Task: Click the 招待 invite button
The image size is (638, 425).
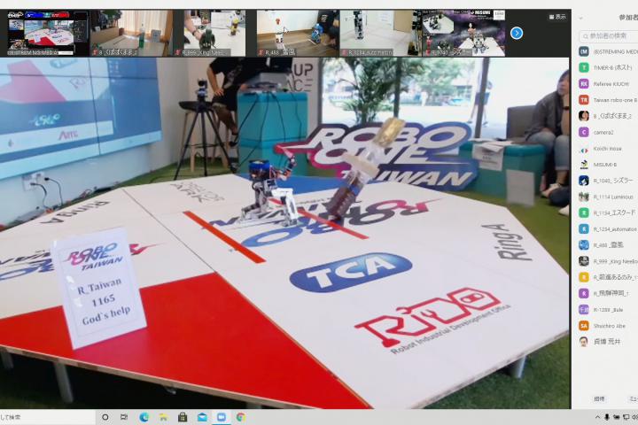Action: click(599, 399)
